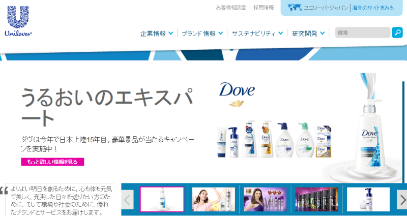Screen dimensions: 407x219
Task: Expand the サステナビリティ menu chevron
Action: click(x=281, y=33)
